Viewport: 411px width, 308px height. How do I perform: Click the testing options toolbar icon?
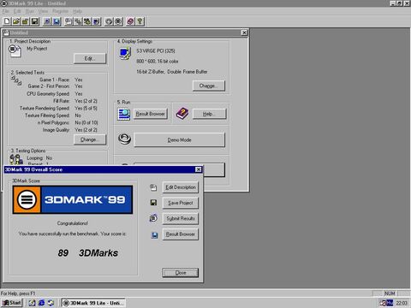87,21
